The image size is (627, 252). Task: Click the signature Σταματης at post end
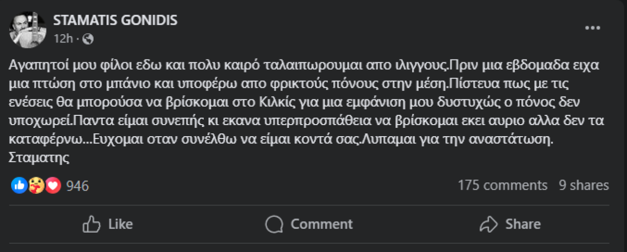click(39, 158)
